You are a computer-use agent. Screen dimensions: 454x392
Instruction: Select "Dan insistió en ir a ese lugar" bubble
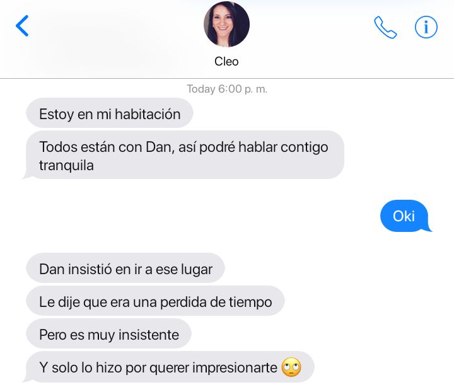coord(125,268)
